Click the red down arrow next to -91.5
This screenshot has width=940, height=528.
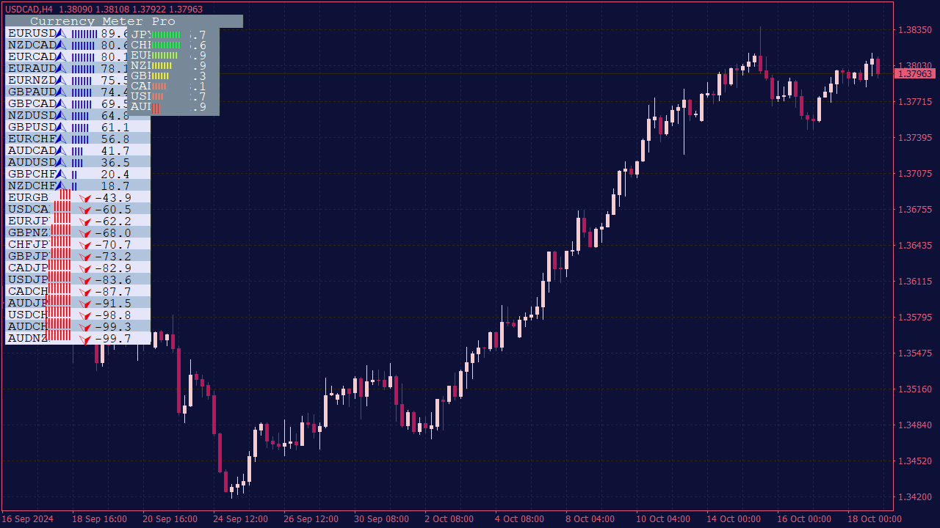(x=85, y=304)
